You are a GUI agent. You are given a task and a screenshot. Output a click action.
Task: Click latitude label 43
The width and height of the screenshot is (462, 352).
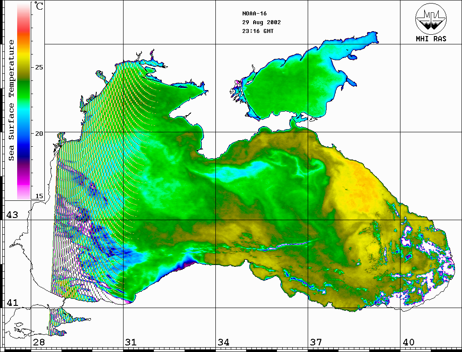(x=12, y=215)
